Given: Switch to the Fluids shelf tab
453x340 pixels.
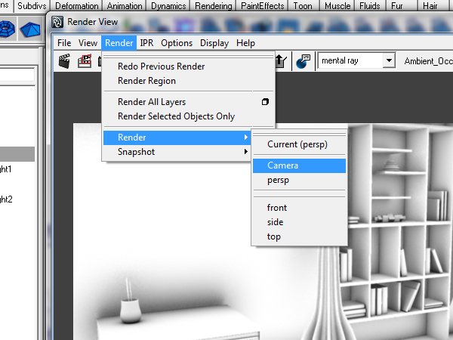Looking at the screenshot, I should click(x=370, y=6).
